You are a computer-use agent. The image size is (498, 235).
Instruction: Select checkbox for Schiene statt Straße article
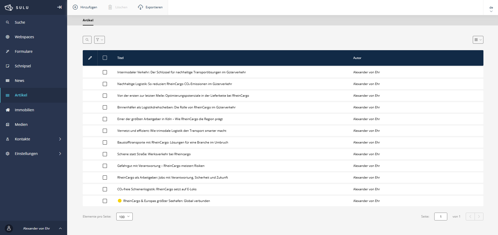(x=105, y=154)
